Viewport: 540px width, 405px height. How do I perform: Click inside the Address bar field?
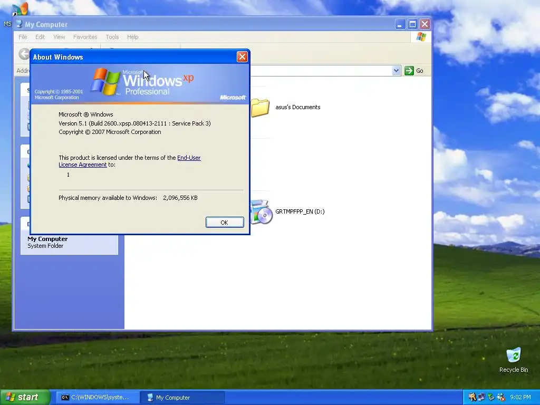(320, 71)
